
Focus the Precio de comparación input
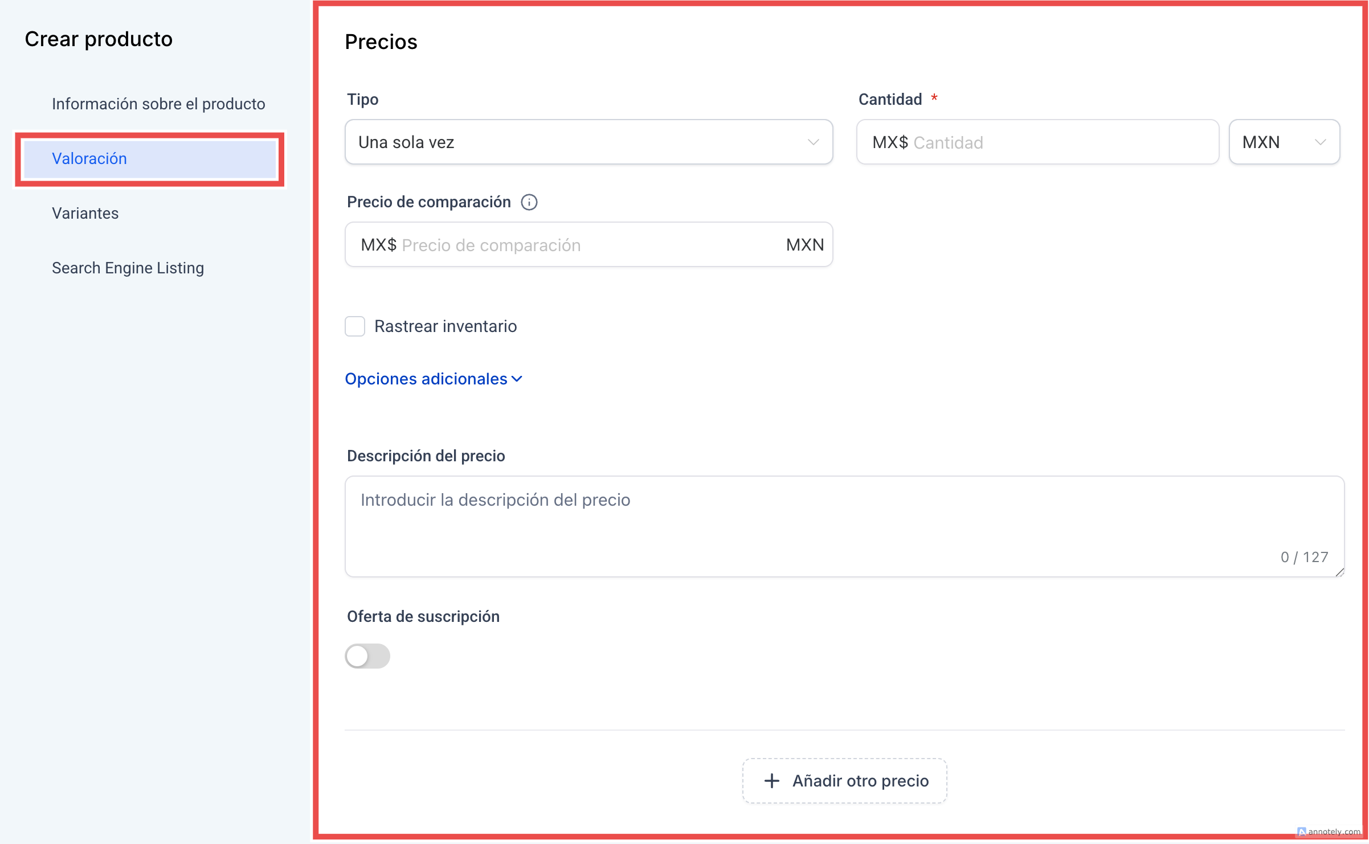[x=570, y=245]
